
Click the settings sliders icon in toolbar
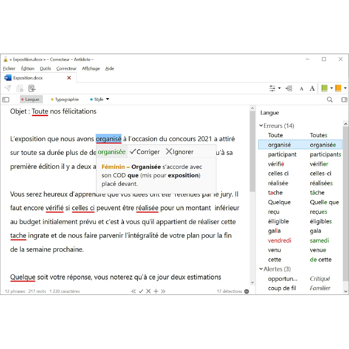[x=273, y=89]
